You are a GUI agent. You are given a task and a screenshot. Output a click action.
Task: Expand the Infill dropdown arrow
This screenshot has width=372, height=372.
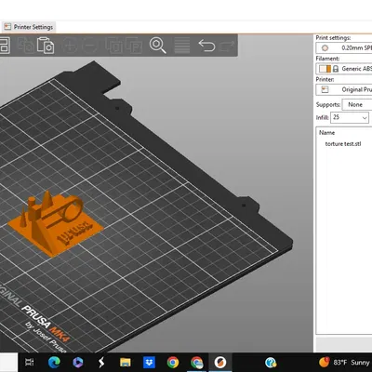[365, 118]
